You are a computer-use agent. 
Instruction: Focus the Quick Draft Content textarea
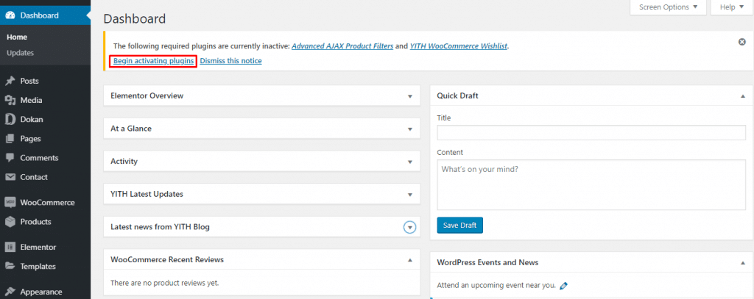coord(591,185)
